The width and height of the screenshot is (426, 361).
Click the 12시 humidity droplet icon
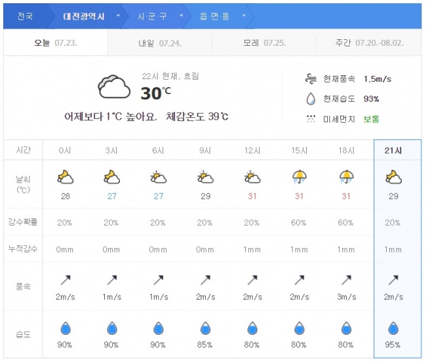pos(252,328)
